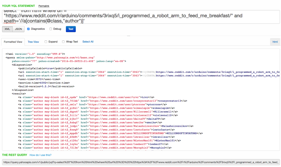Screen dimensions: 281x167
Task: Enable the Debug checkbox
Action: coord(51,29)
